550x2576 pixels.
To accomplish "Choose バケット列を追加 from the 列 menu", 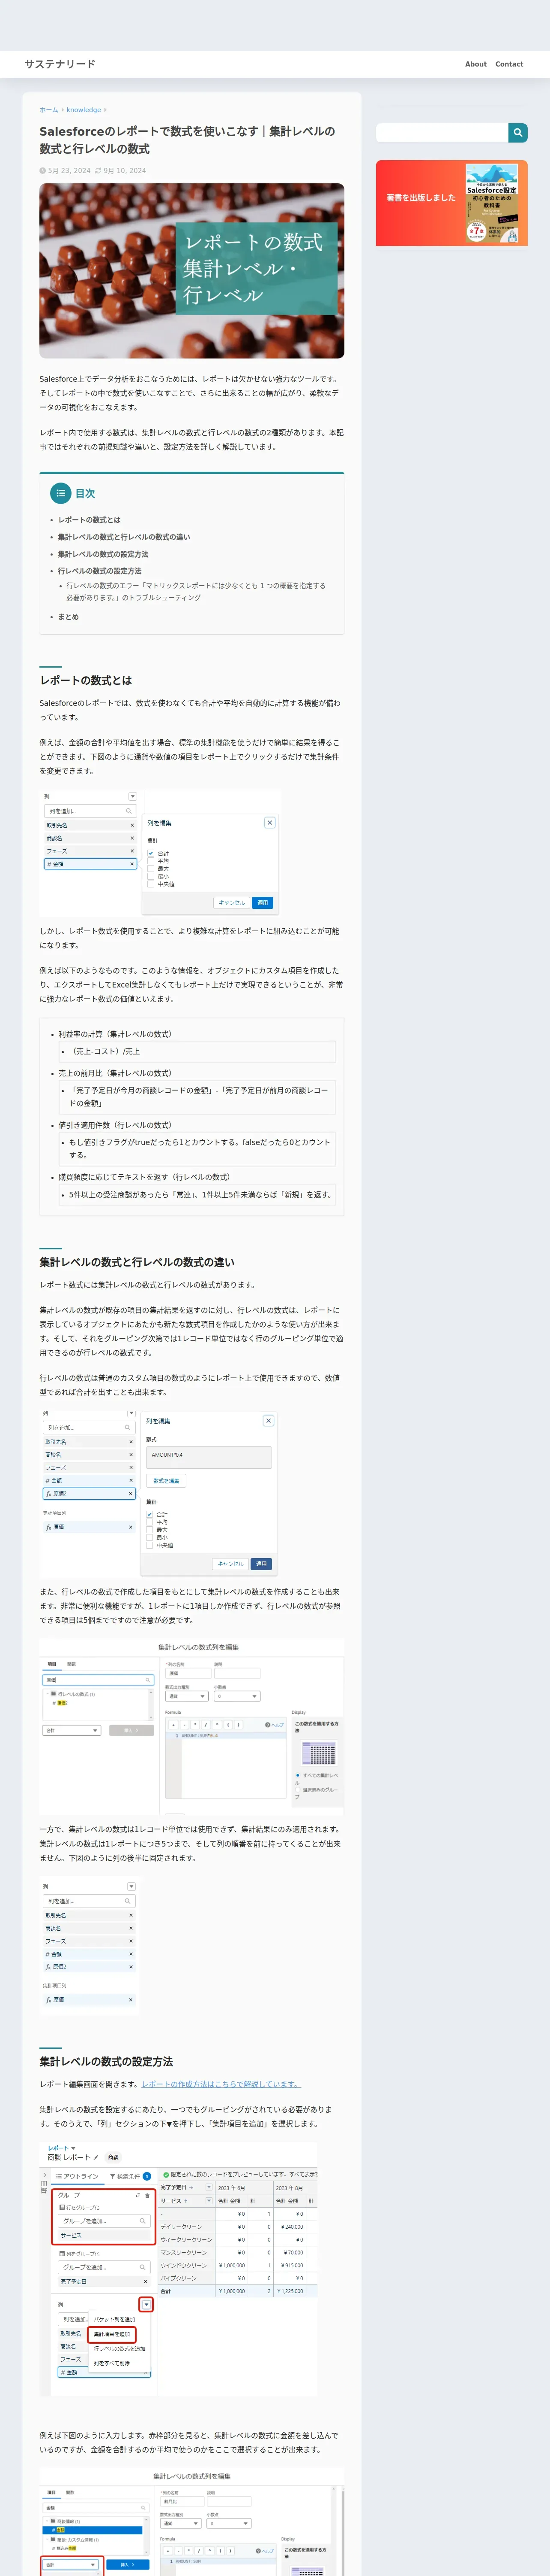I will click(x=115, y=2319).
